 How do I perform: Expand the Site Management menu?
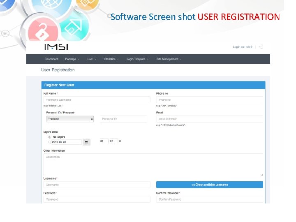(x=169, y=59)
